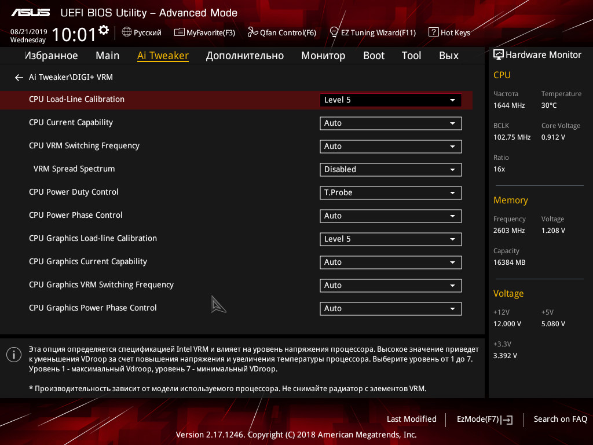The width and height of the screenshot is (593, 445).
Task: Open the Tool tab
Action: (x=411, y=56)
